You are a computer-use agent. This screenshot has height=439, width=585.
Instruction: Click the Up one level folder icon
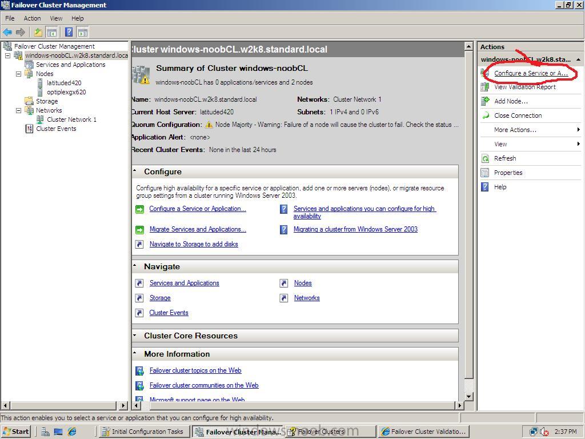pyautogui.click(x=38, y=32)
